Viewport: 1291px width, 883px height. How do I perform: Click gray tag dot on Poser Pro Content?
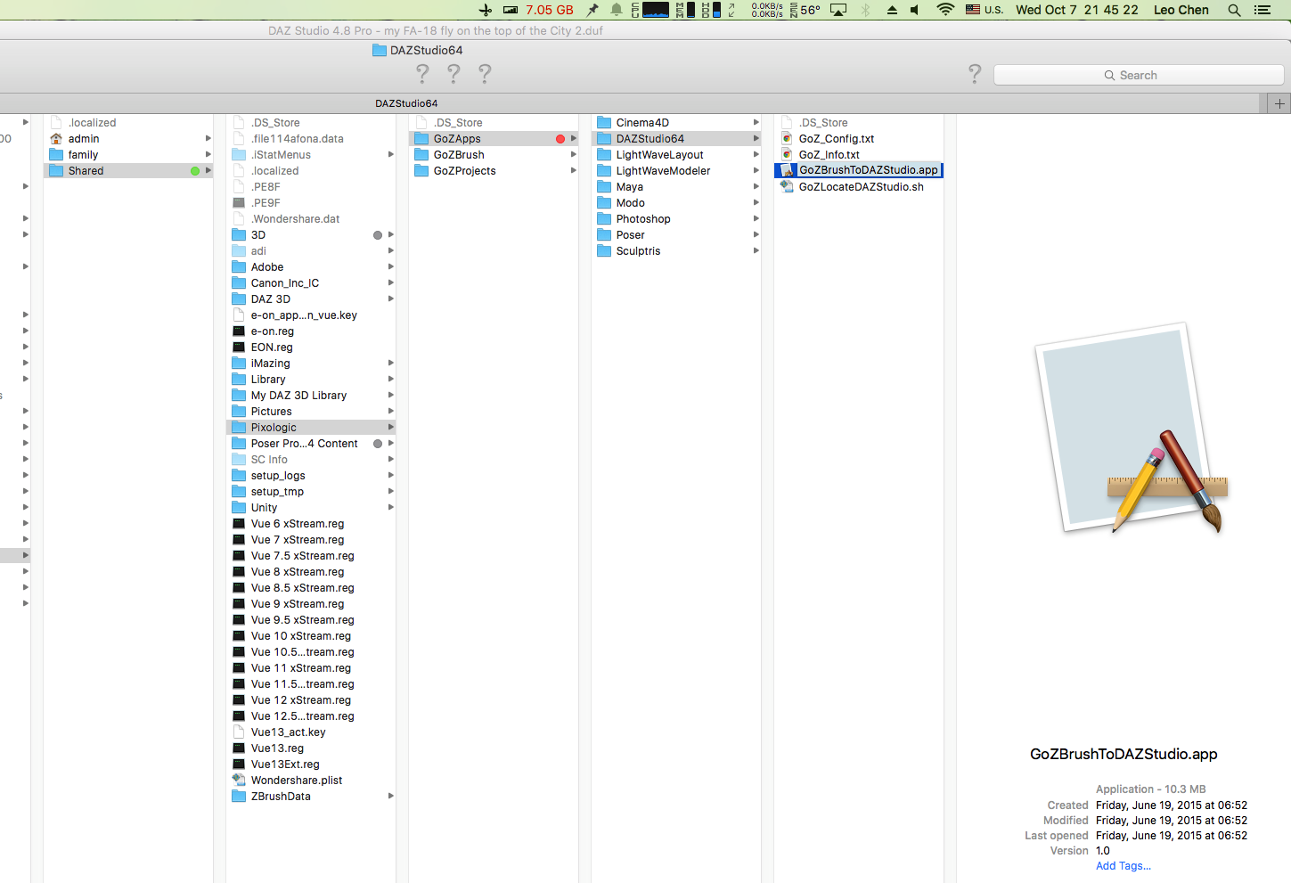click(x=378, y=443)
